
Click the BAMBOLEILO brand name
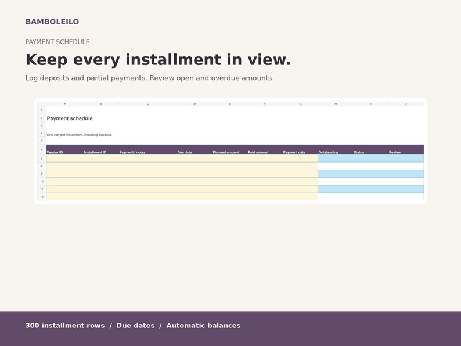pos(52,21)
